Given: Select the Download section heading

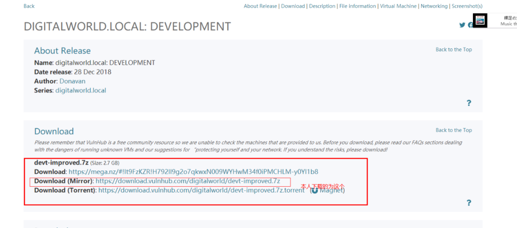Looking at the screenshot, I should coord(54,131).
